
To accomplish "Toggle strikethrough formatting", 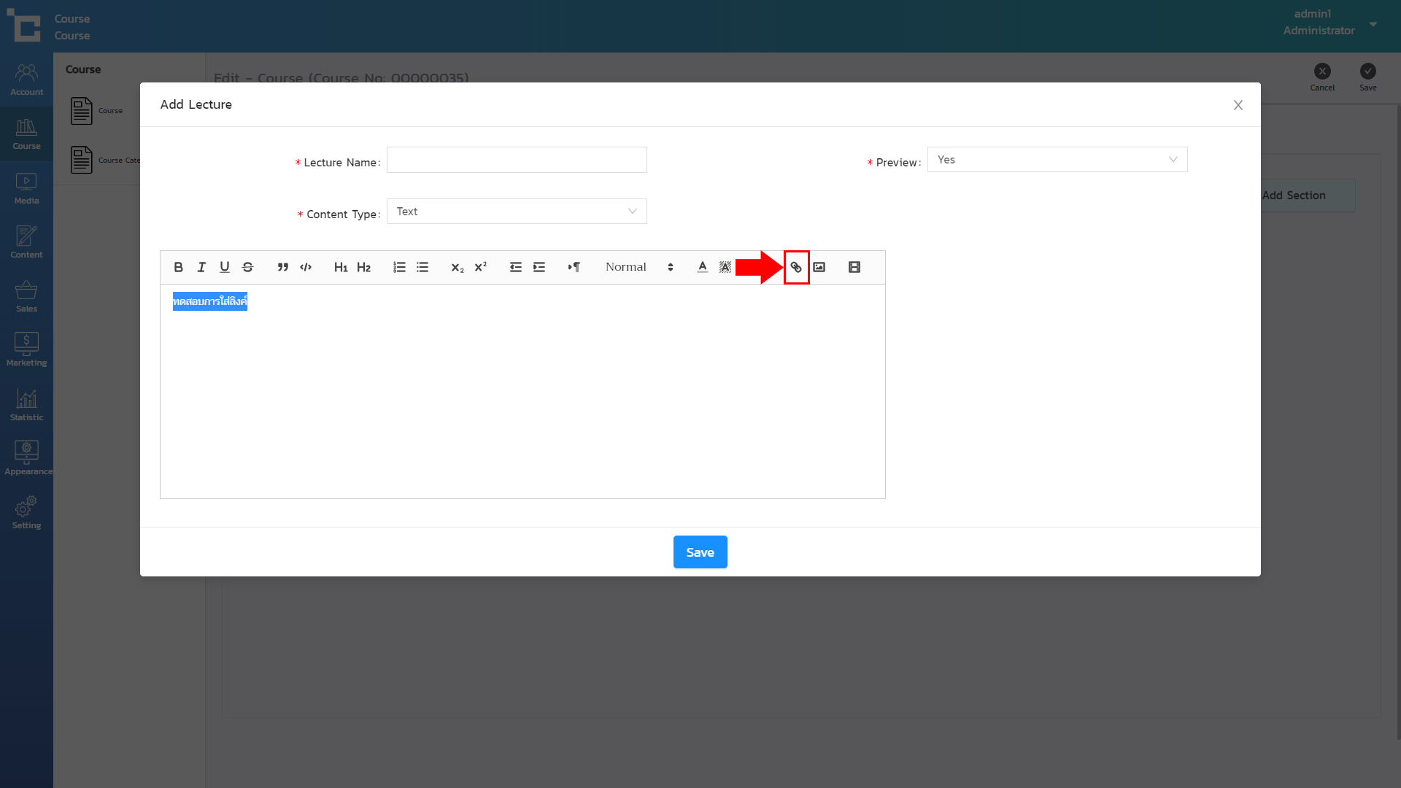I will point(248,267).
